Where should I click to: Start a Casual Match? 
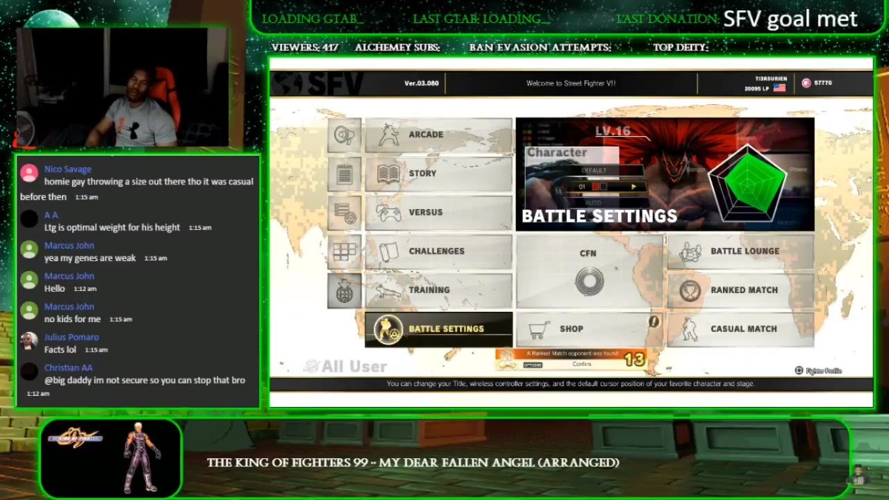tap(740, 329)
